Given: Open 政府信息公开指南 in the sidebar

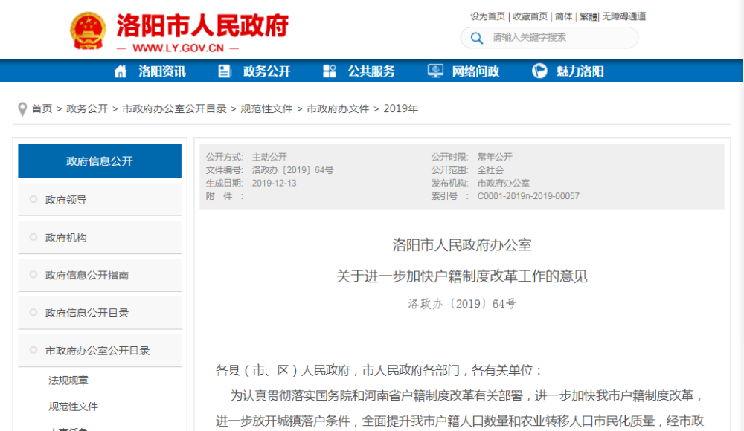Looking at the screenshot, I should [100, 275].
